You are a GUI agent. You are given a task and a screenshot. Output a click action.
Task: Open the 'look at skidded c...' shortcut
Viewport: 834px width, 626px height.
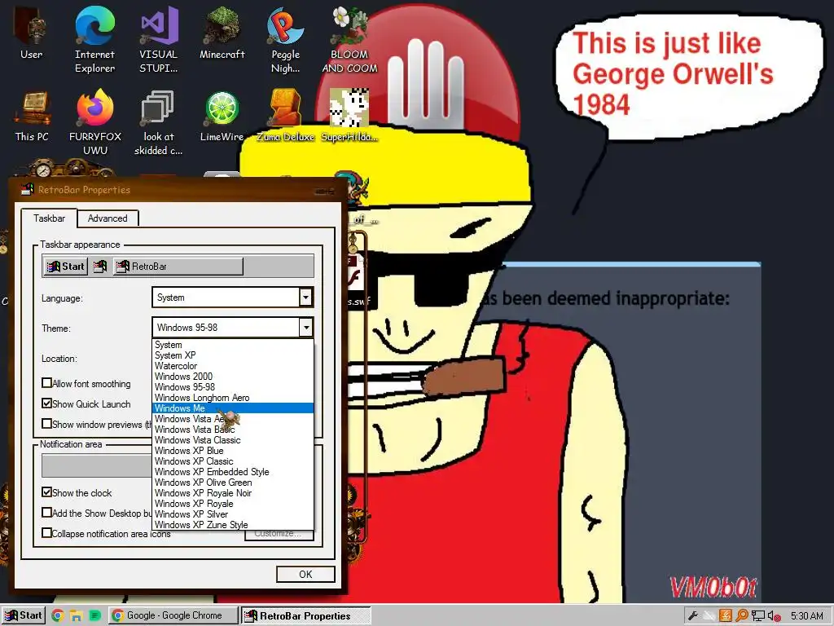[159, 122]
